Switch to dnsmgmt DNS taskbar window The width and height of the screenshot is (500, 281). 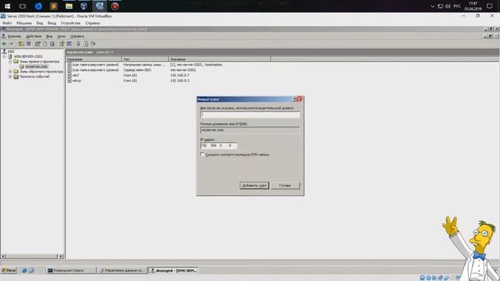click(x=173, y=271)
